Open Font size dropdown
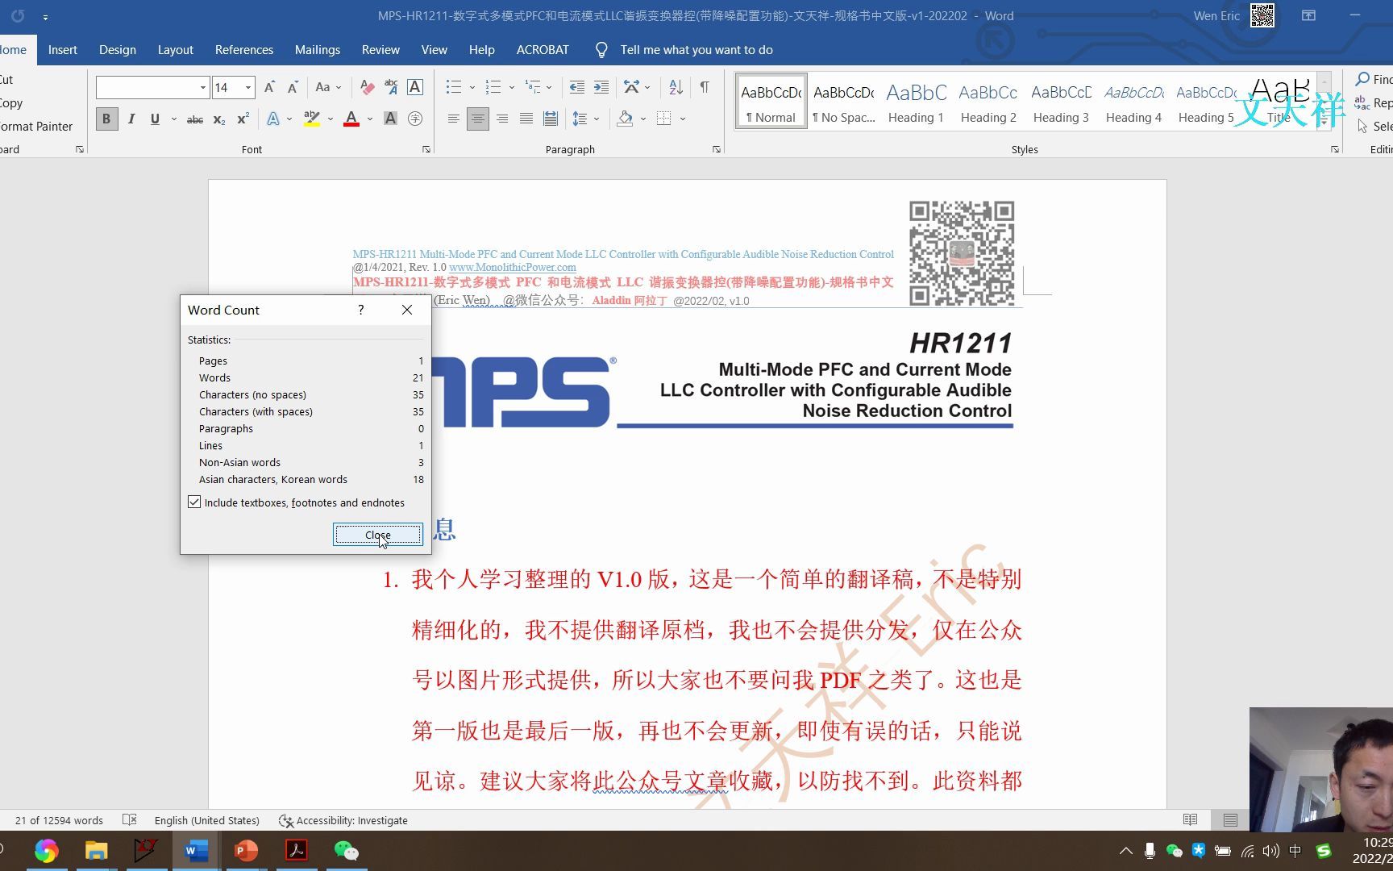The height and width of the screenshot is (871, 1393). 248,87
